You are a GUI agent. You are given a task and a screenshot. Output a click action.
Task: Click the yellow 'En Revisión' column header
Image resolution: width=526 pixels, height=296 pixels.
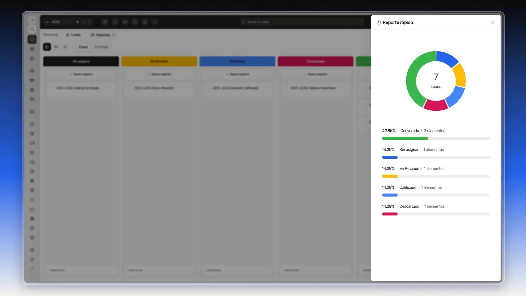coord(159,61)
